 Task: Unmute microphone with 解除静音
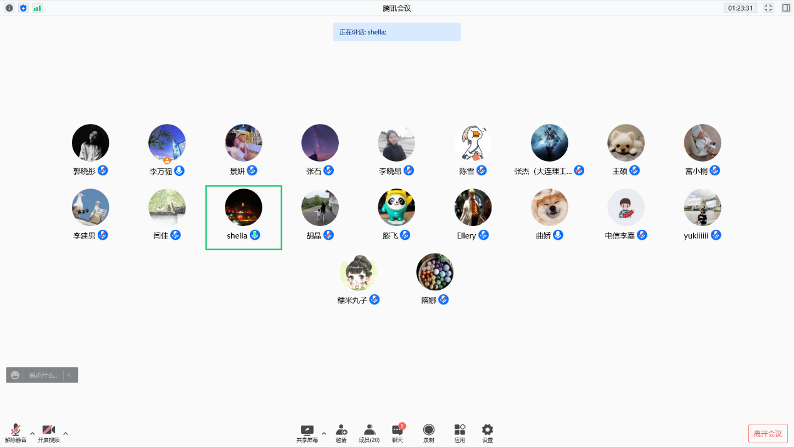pyautogui.click(x=16, y=433)
